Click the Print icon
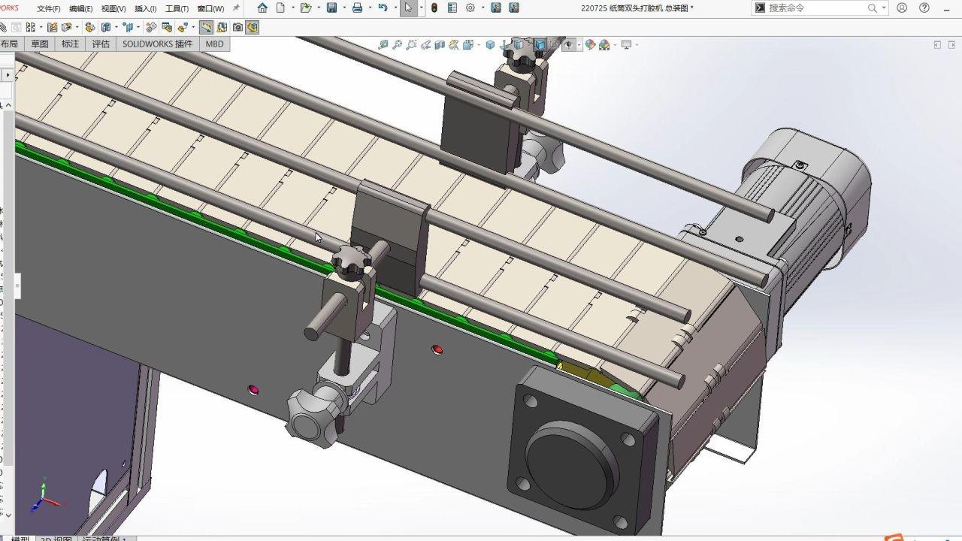Image resolution: width=962 pixels, height=541 pixels. (x=357, y=8)
